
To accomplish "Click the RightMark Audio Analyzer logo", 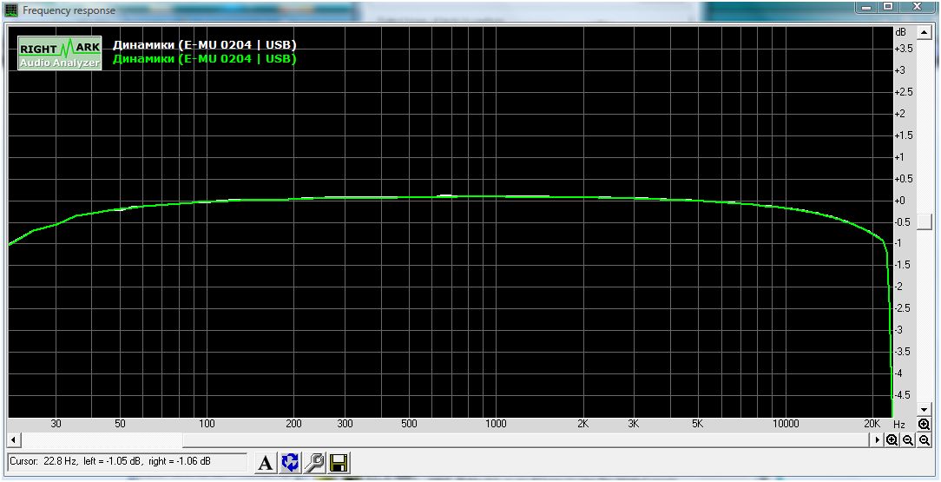I will click(59, 53).
